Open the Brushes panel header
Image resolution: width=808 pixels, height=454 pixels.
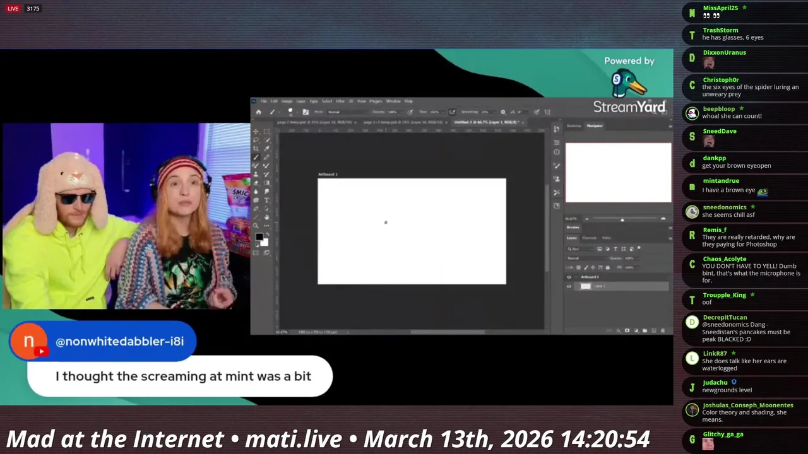pyautogui.click(x=573, y=227)
